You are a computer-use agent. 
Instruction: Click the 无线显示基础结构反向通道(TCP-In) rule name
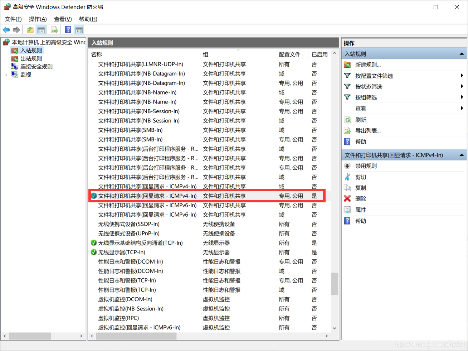[141, 243]
